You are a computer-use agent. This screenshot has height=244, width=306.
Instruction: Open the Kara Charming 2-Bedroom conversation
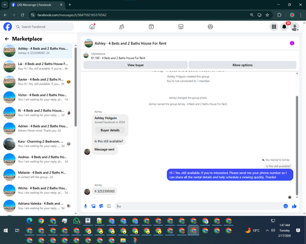tap(37, 144)
